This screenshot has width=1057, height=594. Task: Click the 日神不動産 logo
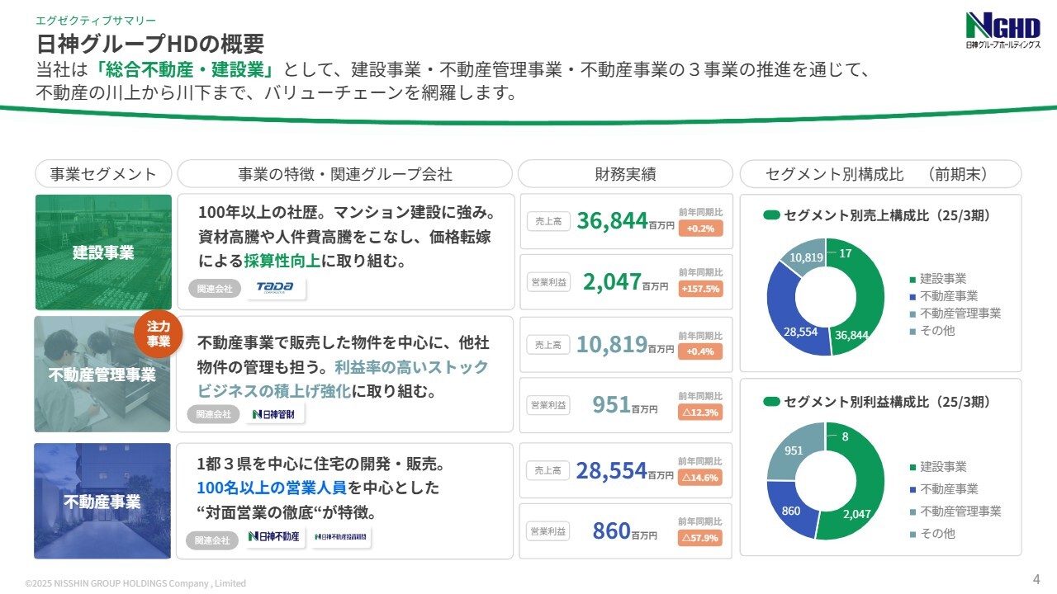tap(275, 537)
